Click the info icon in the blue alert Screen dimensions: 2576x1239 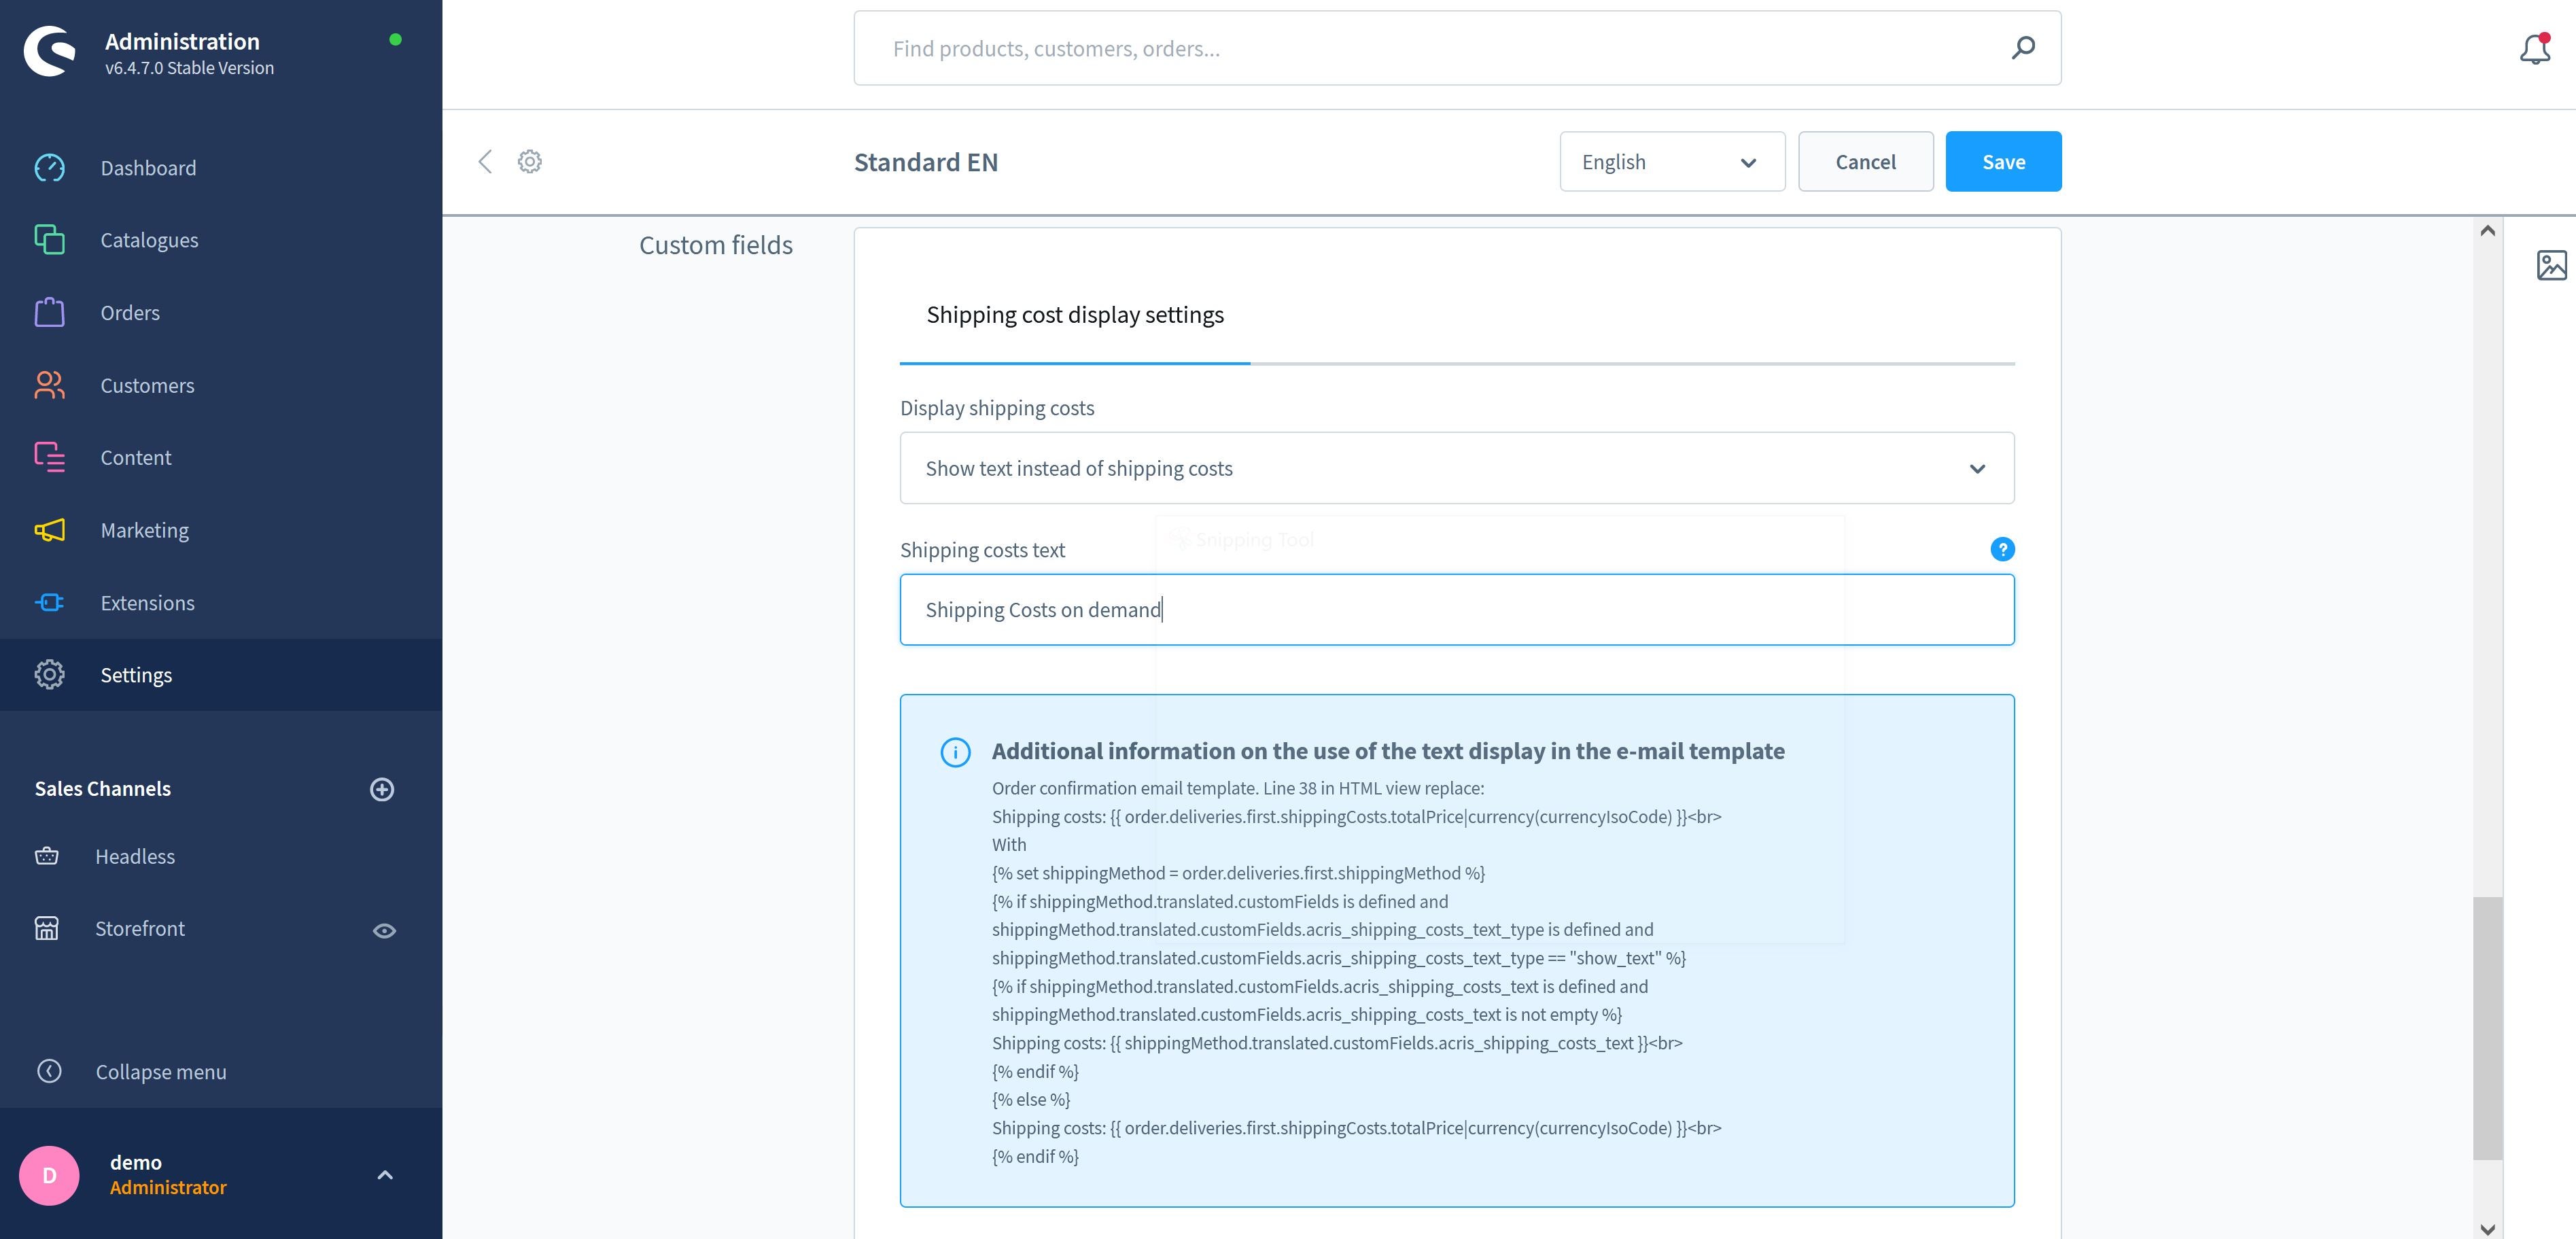955,752
